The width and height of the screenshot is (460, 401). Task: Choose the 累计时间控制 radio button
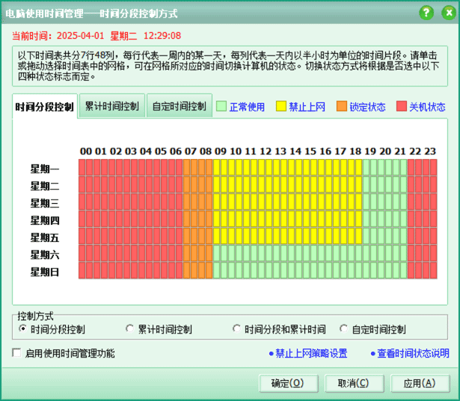pos(129,329)
